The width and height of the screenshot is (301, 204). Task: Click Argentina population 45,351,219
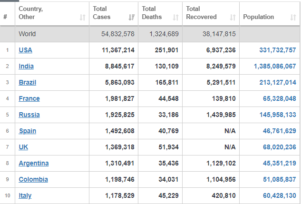(279, 163)
